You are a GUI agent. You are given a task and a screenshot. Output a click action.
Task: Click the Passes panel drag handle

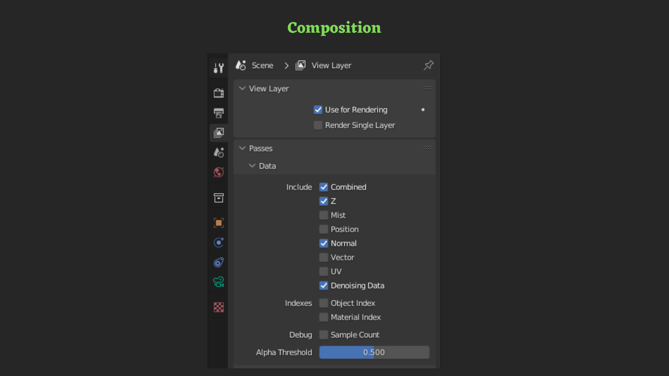click(427, 148)
